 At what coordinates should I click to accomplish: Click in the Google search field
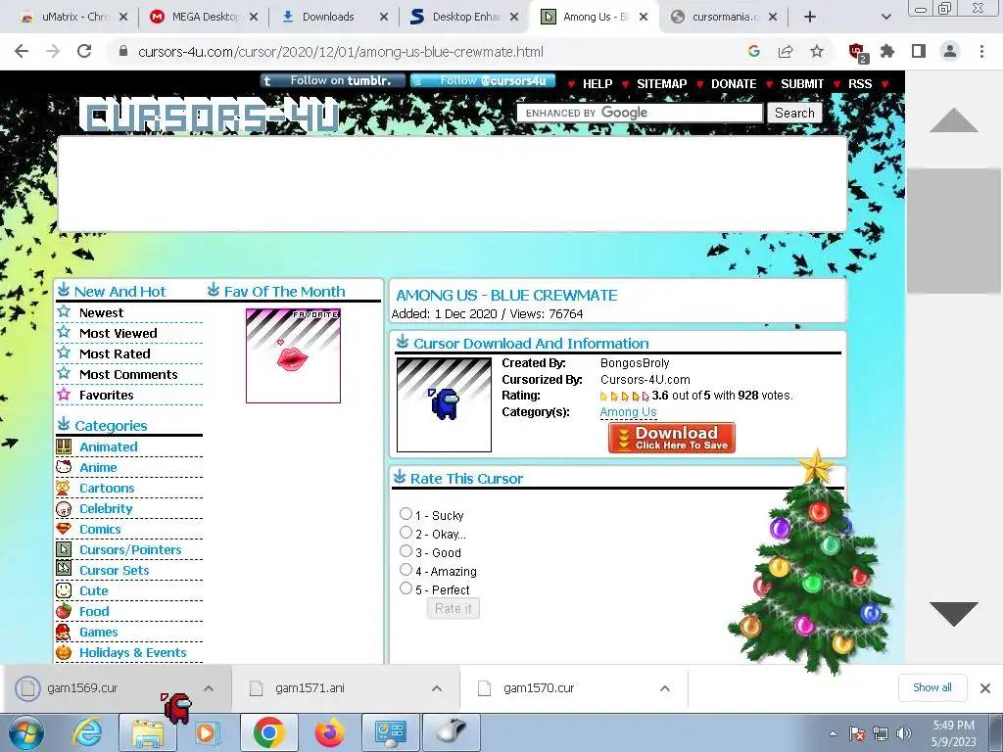coord(640,114)
